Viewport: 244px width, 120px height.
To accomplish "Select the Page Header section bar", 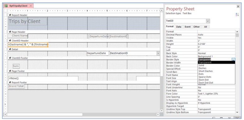I will (84, 32).
